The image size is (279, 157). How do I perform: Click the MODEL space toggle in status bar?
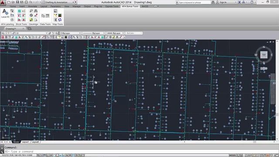pos(233,155)
